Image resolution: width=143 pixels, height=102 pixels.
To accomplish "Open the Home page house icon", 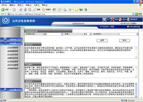I will tap(29, 9).
